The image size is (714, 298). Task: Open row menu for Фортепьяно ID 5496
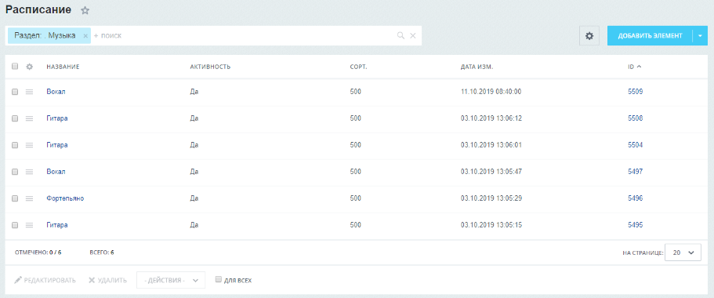point(29,198)
